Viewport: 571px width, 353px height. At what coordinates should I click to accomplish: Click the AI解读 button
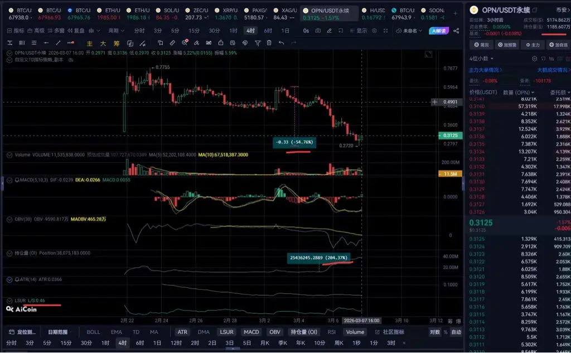pos(439,31)
